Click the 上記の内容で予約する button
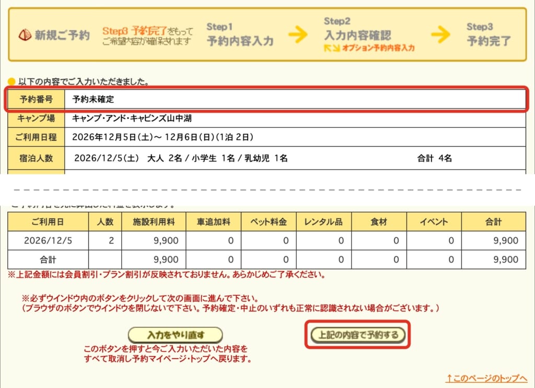 pos(357,334)
